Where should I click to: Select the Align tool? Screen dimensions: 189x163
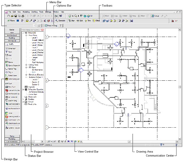pos(72,21)
